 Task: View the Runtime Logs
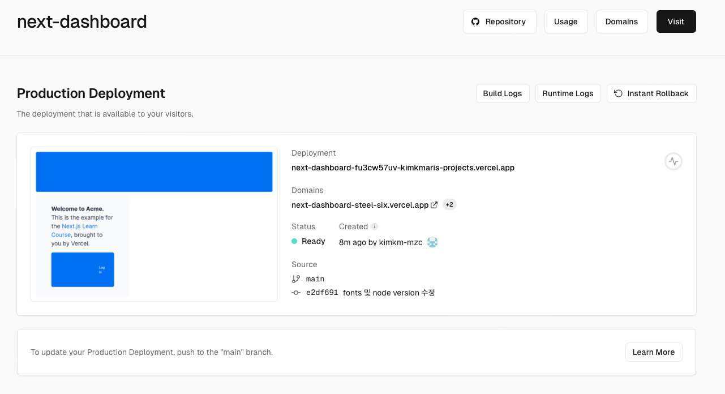(568, 93)
